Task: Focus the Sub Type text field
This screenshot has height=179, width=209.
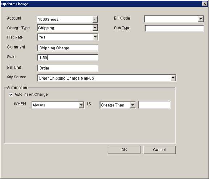Action: tap(174, 28)
